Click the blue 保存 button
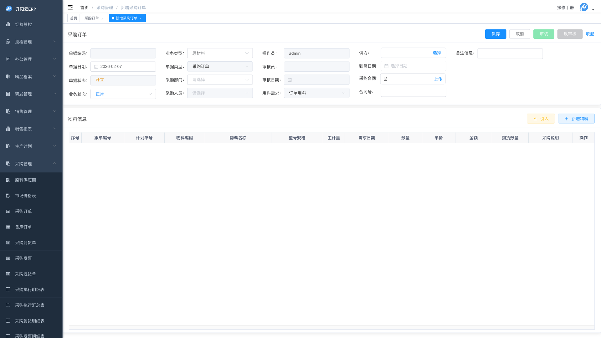This screenshot has width=601, height=338. tap(496, 34)
